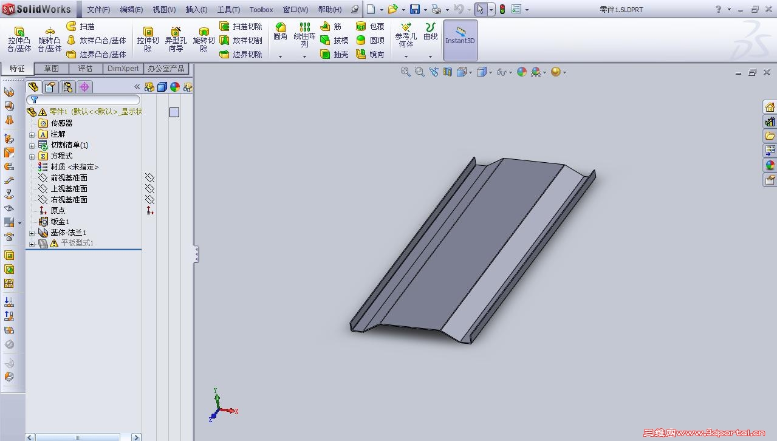Viewport: 777px width, 441px height.
Task: Select the 拉伸切除 extruded cut tool
Action: click(x=148, y=39)
